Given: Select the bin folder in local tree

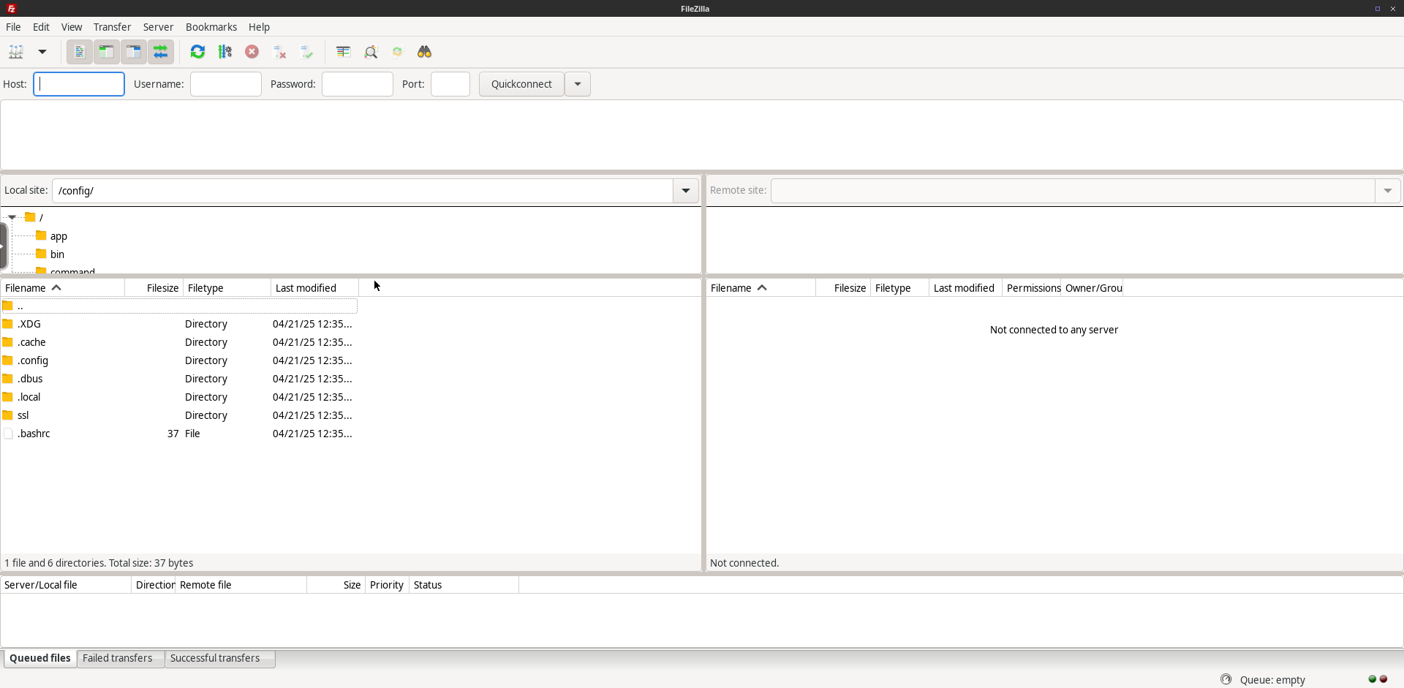Looking at the screenshot, I should pyautogui.click(x=57, y=254).
